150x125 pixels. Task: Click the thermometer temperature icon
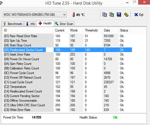(x=73, y=15)
